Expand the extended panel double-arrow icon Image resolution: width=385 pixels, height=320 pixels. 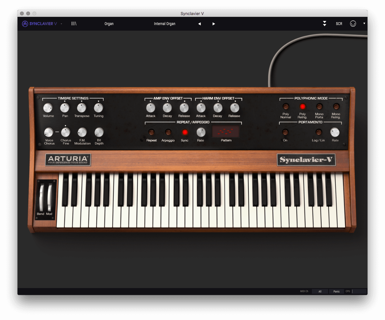point(325,23)
